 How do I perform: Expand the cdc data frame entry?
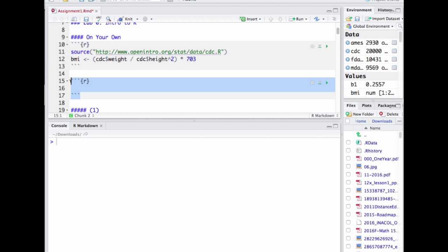(x=348, y=51)
